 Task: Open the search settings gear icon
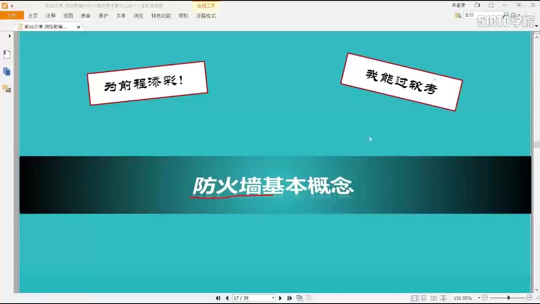514,15
